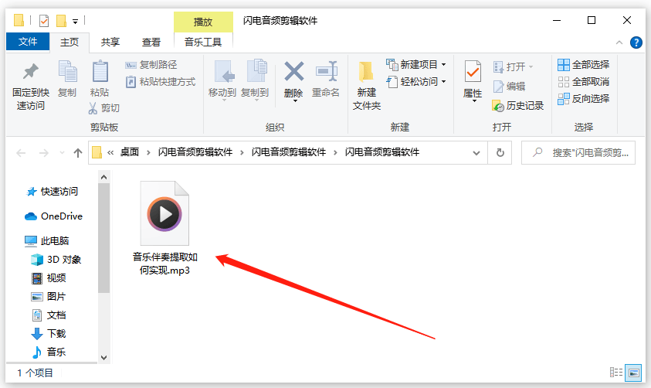Click Paste Shortcut (粘贴快捷方式)

click(161, 82)
